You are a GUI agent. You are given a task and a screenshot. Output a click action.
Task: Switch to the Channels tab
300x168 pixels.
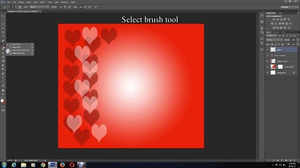coord(276,32)
